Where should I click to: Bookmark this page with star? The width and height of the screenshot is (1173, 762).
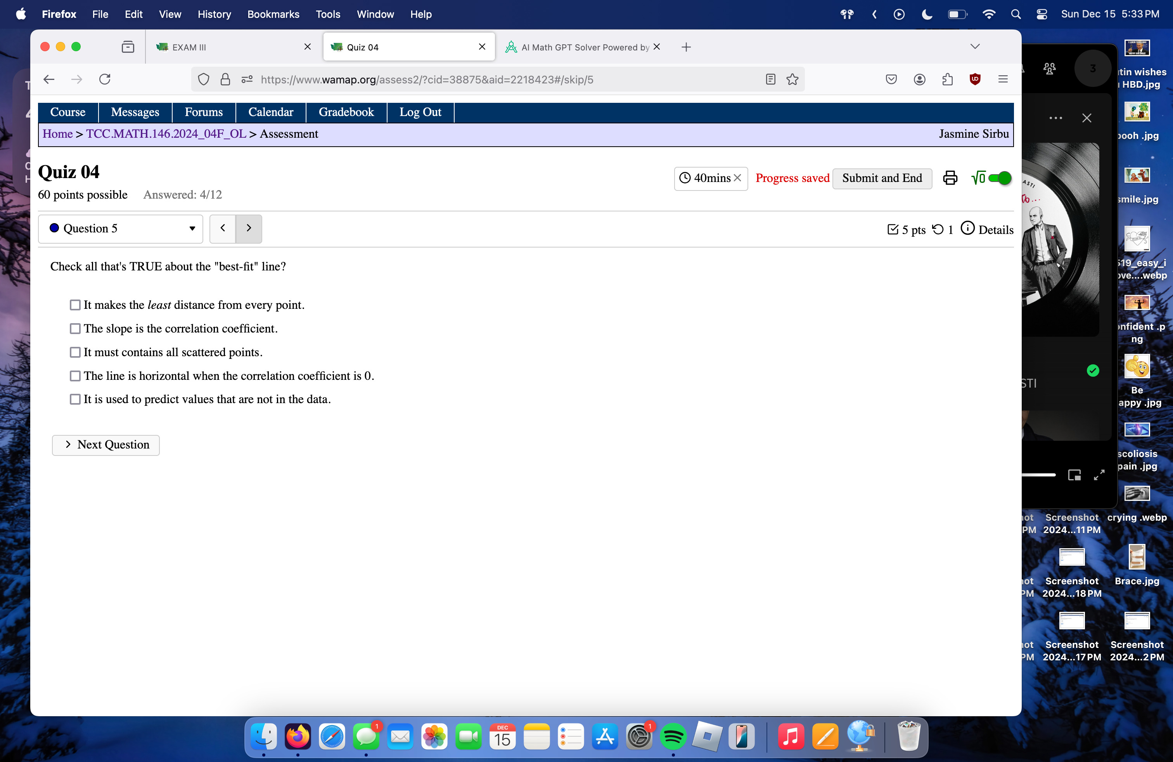[x=792, y=80]
